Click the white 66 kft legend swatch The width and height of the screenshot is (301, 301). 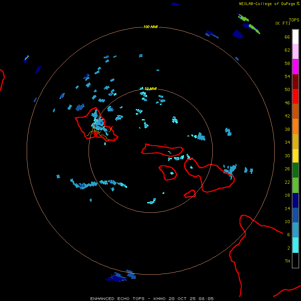pos(295,37)
